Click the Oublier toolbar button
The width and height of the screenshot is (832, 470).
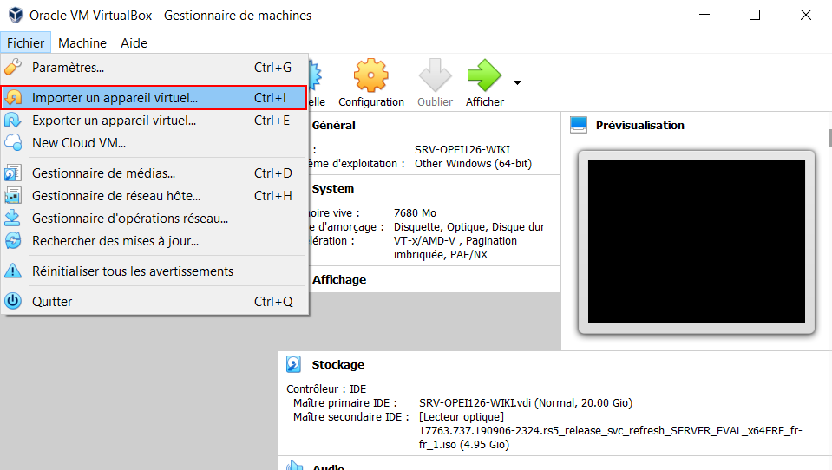(435, 83)
